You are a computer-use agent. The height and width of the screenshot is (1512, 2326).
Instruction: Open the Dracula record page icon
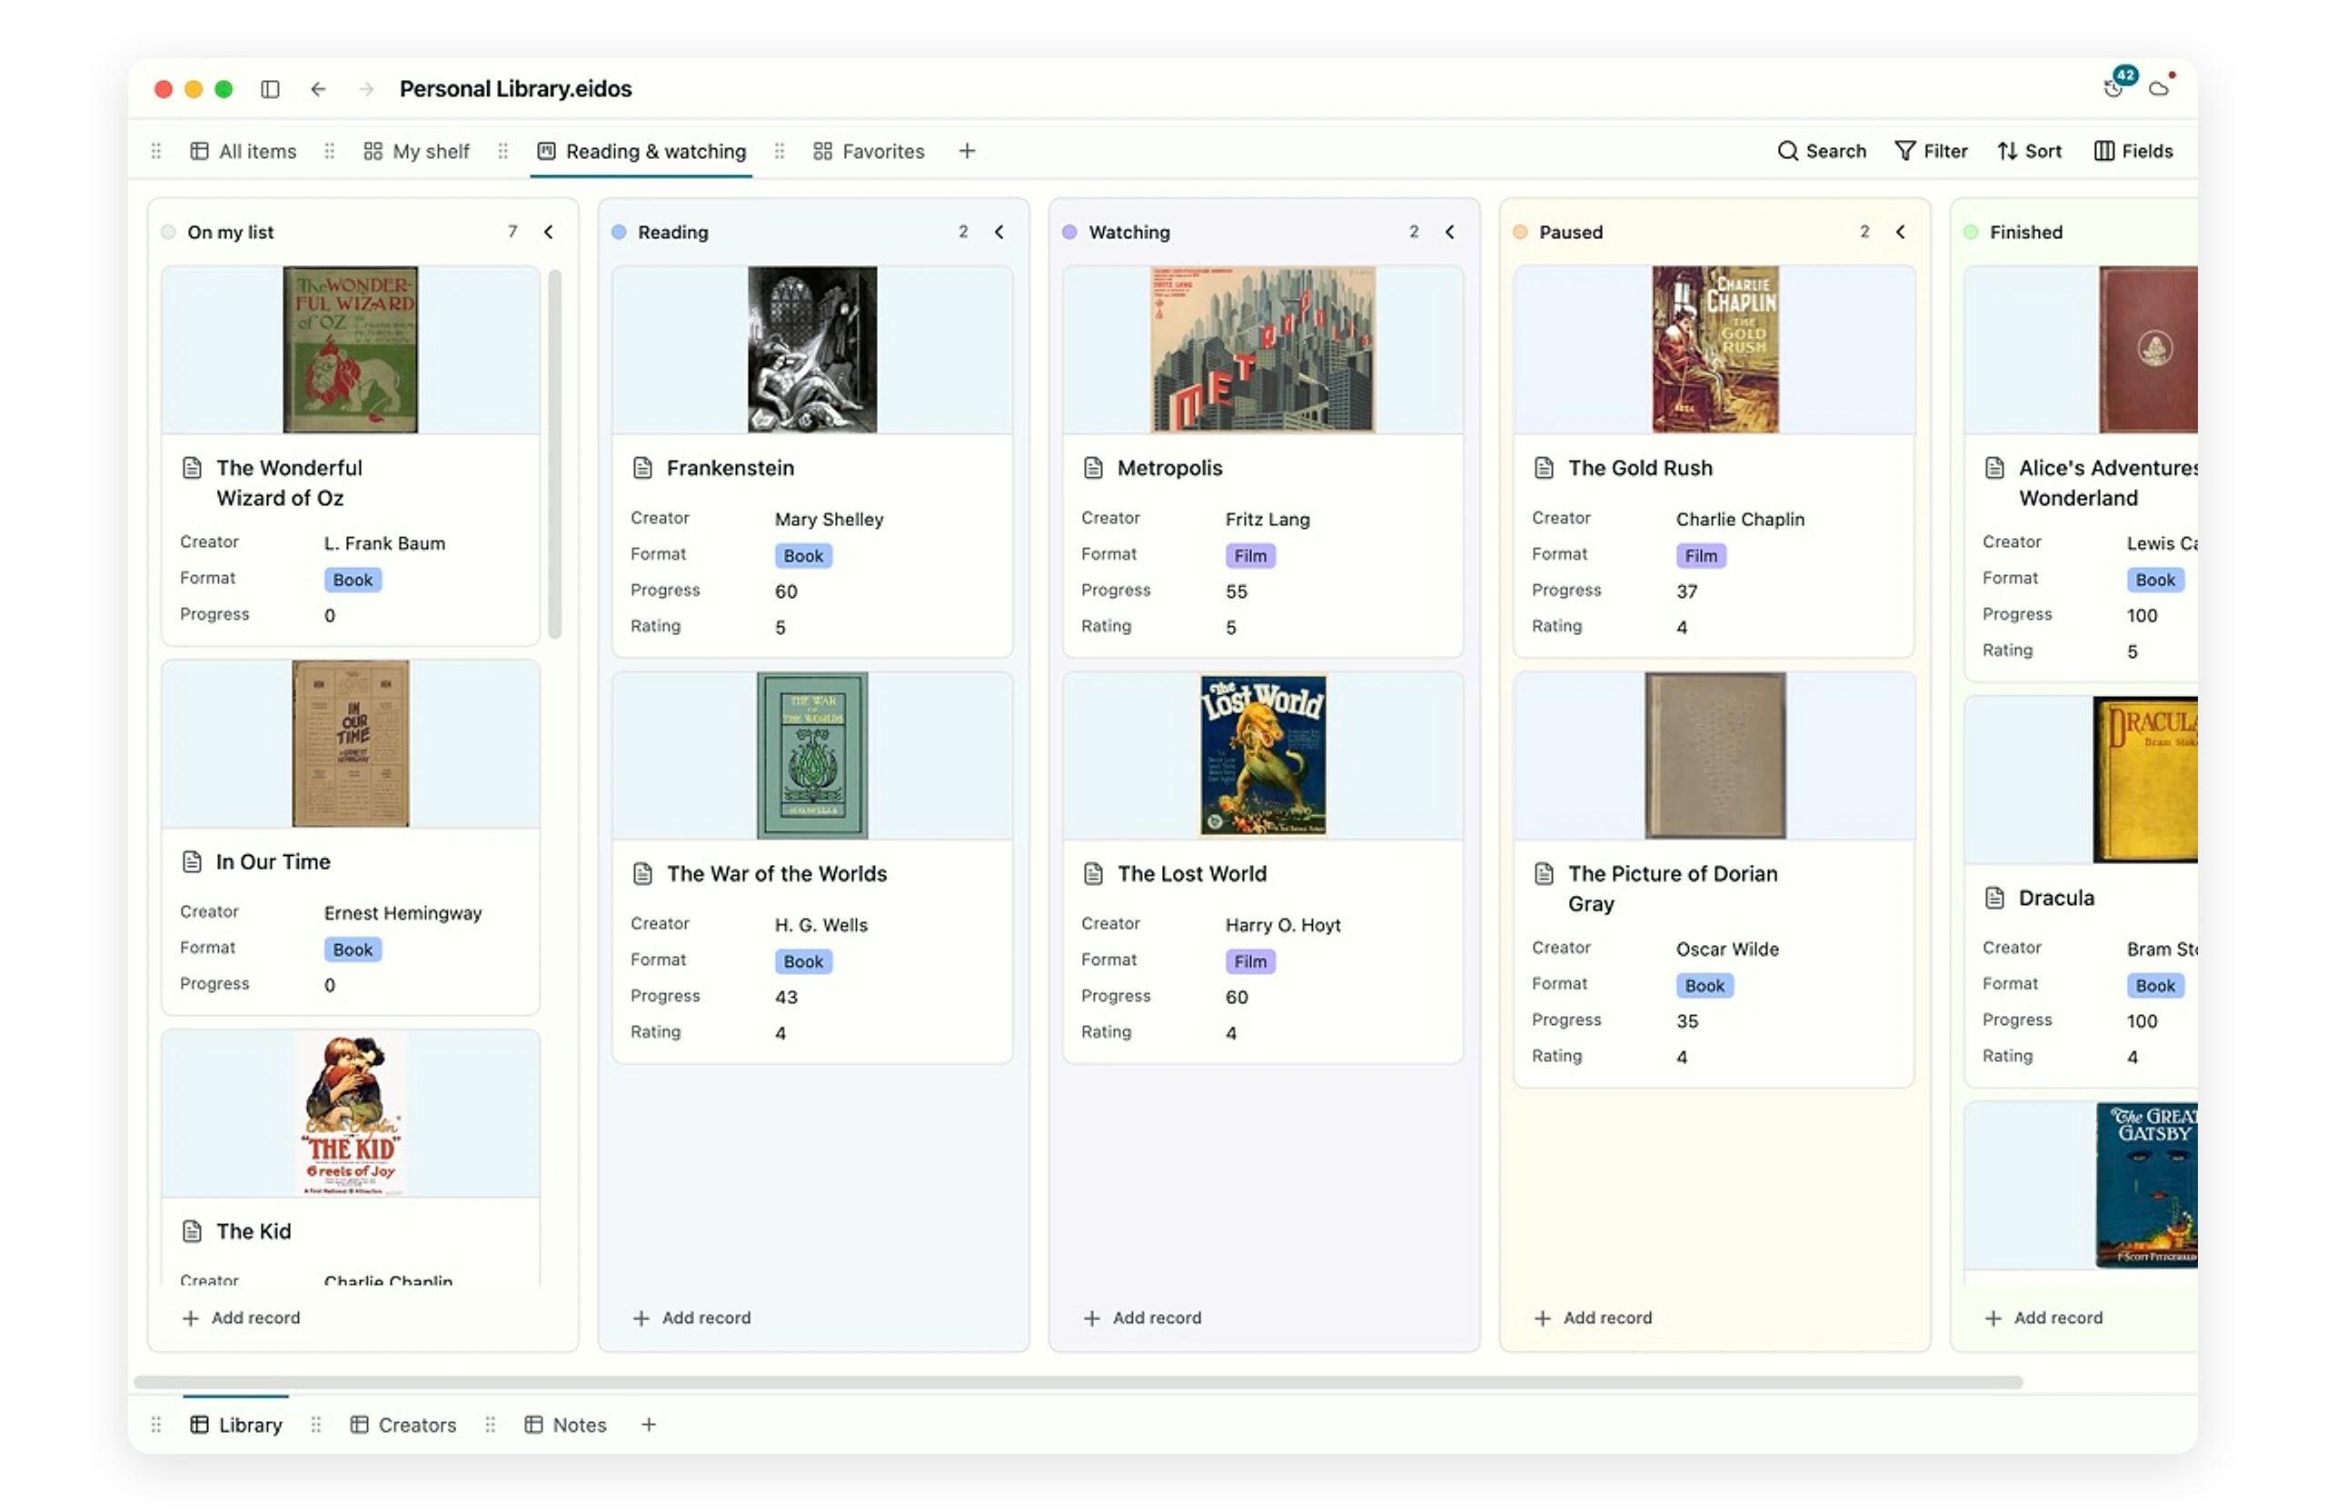point(1993,897)
